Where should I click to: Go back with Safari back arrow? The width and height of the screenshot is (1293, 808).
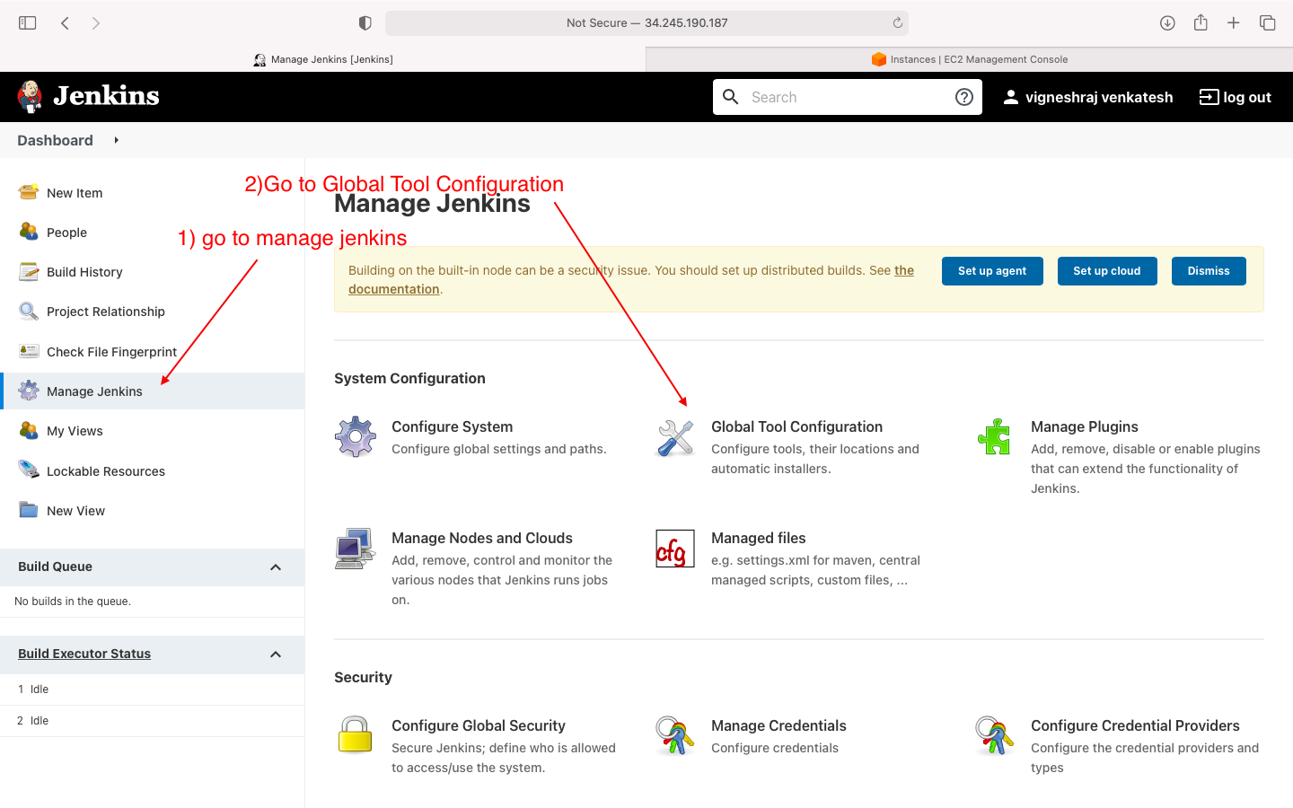65,22
